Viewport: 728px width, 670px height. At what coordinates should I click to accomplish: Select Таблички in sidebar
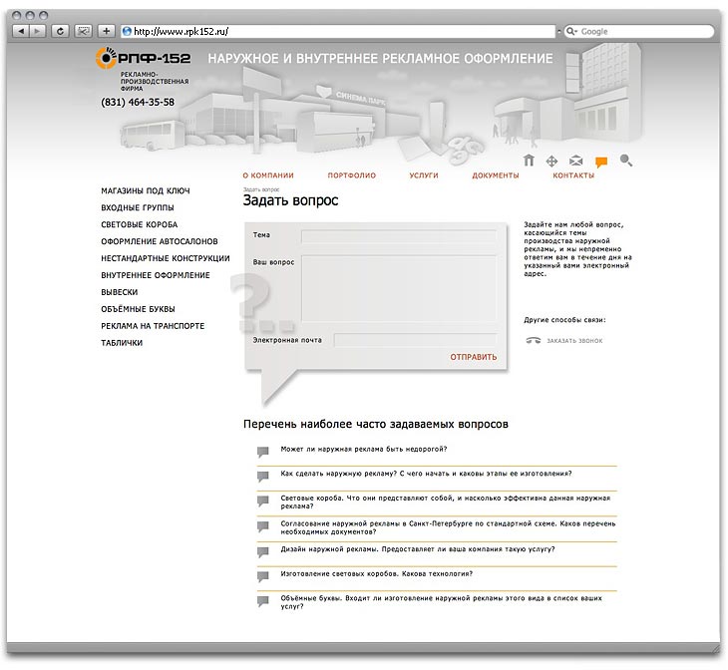pyautogui.click(x=122, y=343)
